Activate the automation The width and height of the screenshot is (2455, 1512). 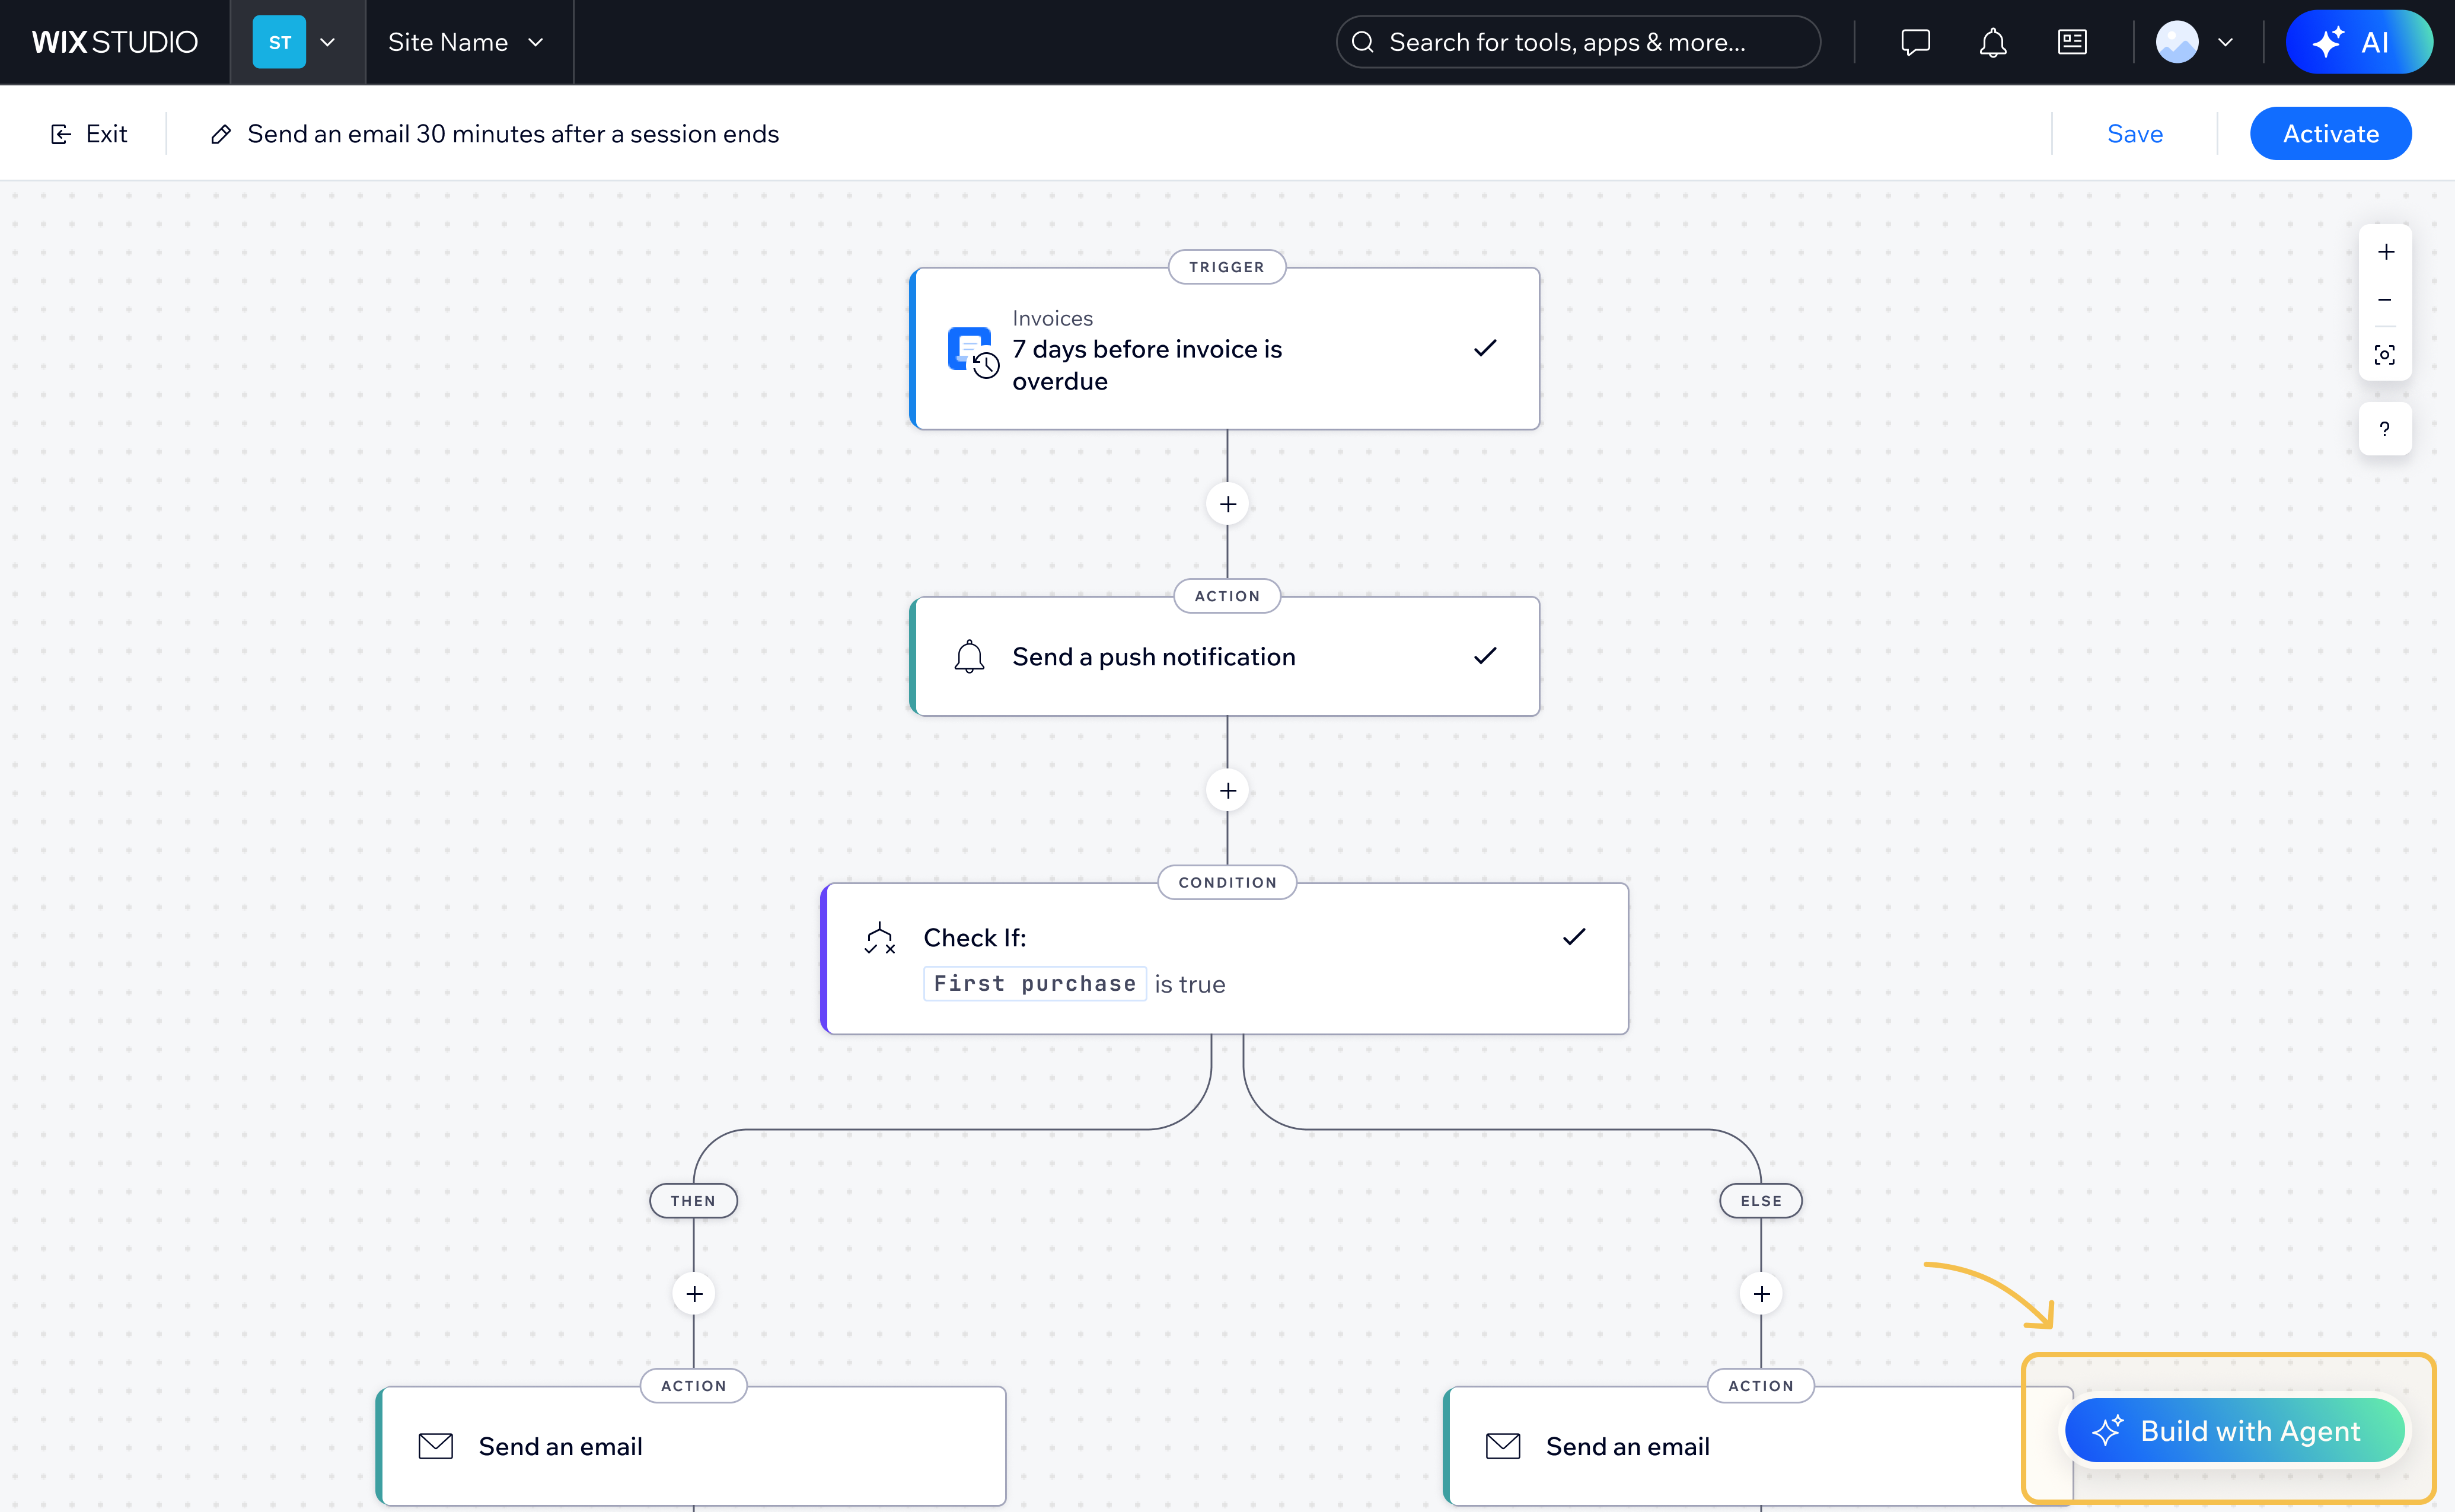(x=2330, y=134)
